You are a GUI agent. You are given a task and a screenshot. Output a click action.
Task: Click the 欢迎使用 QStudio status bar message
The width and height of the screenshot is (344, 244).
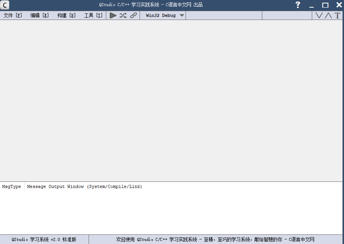click(216, 239)
